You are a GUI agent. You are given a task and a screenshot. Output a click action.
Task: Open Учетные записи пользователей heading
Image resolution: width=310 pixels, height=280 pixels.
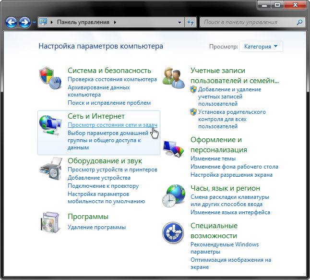[x=235, y=75]
